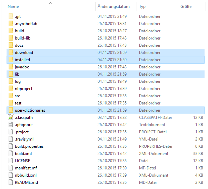Click the type MF-Datei
The image size is (208, 189).
point(147,168)
